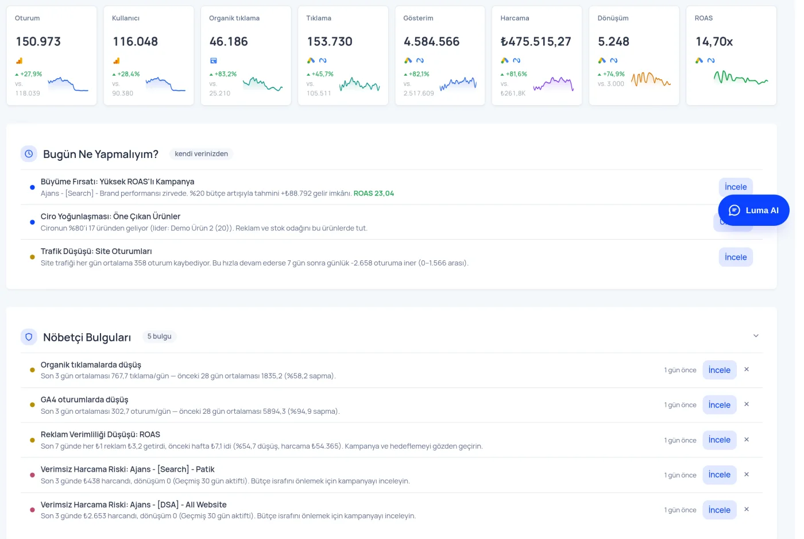Click the Google Analytics icon in Kullanıcı card
Screen dimensions: 804x539
(116, 60)
